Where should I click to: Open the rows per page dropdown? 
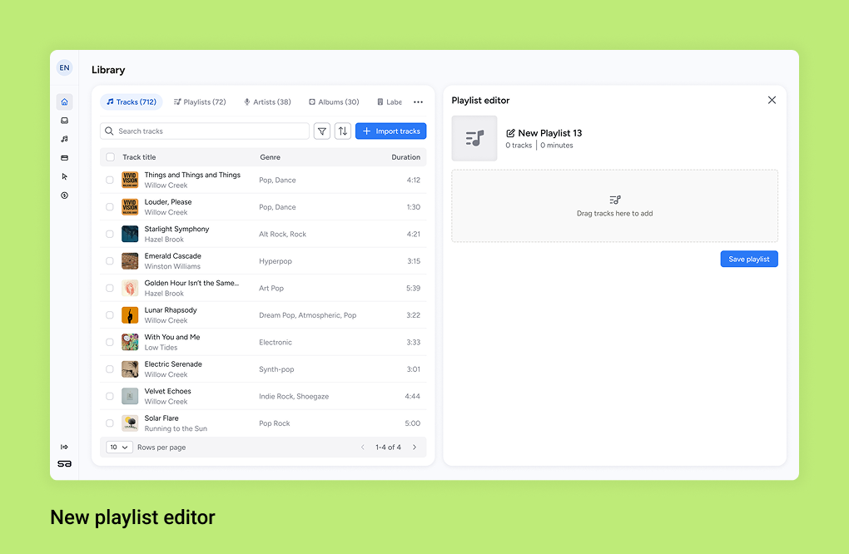(119, 448)
